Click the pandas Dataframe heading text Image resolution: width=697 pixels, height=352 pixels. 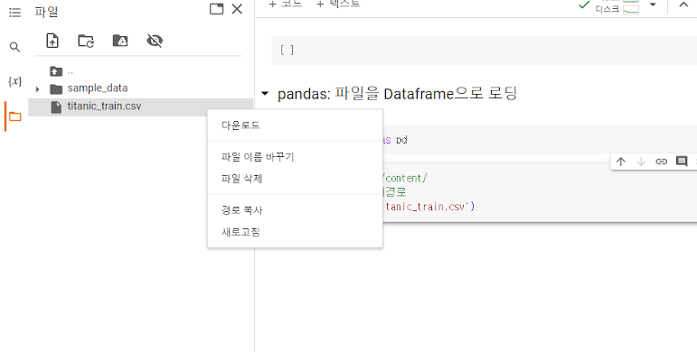tap(398, 94)
